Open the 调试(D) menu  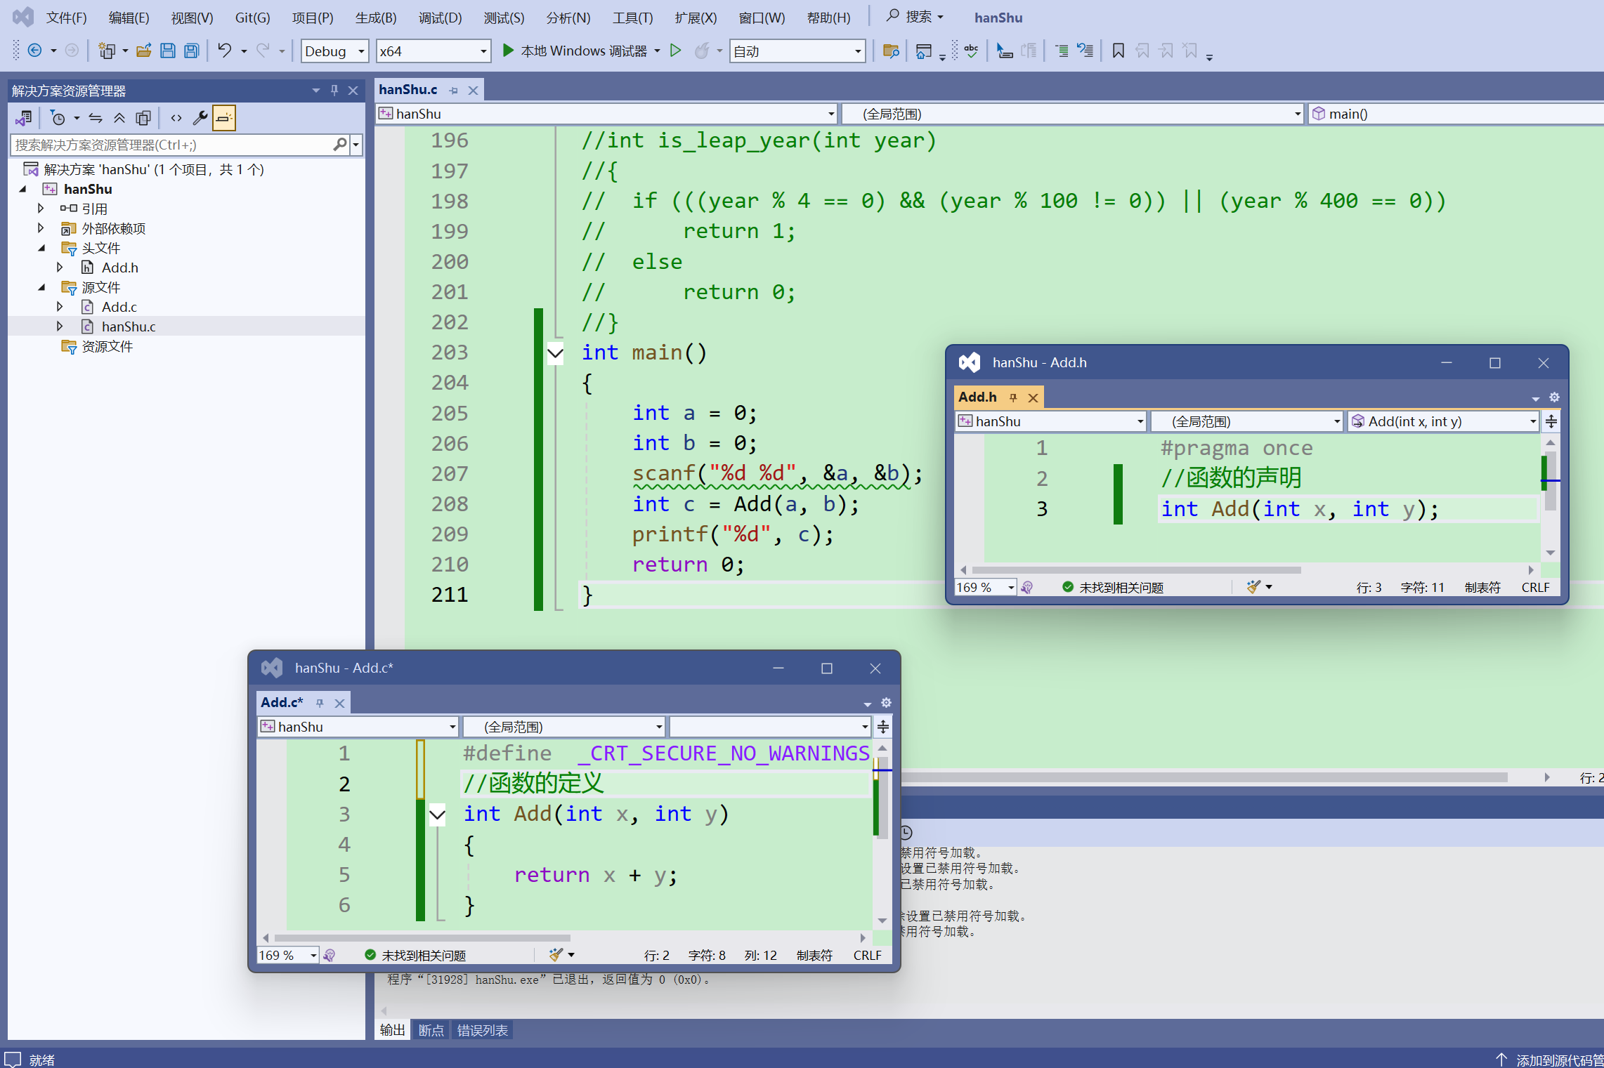pyautogui.click(x=441, y=18)
